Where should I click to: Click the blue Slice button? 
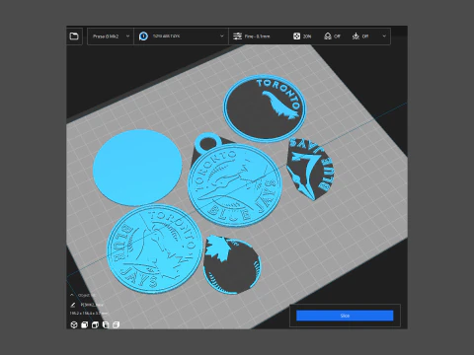point(345,316)
